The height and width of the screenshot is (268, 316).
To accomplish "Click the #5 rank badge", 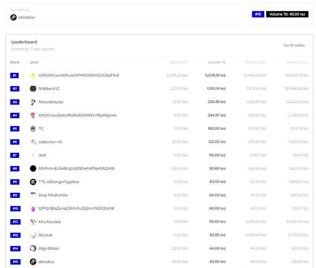I will click(15, 129).
